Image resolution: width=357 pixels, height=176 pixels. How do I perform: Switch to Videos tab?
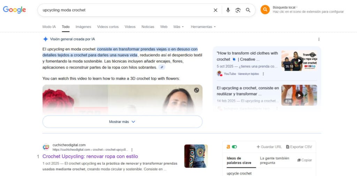point(130,26)
